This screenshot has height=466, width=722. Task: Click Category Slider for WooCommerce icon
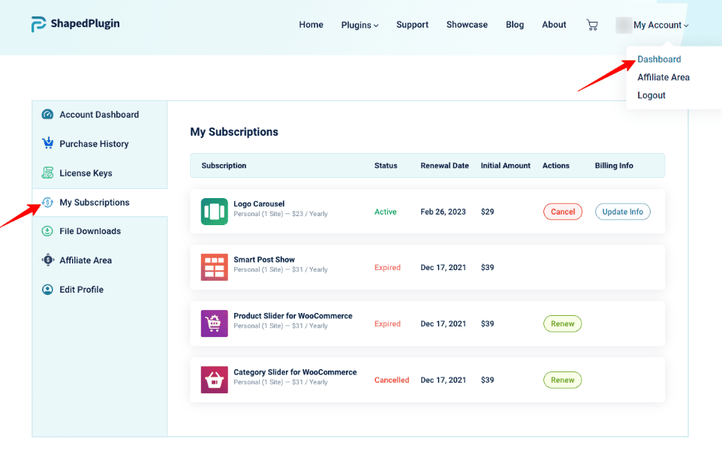point(214,380)
